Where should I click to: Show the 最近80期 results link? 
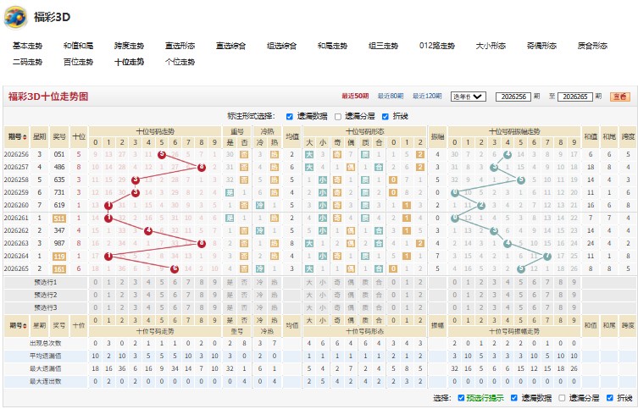391,96
